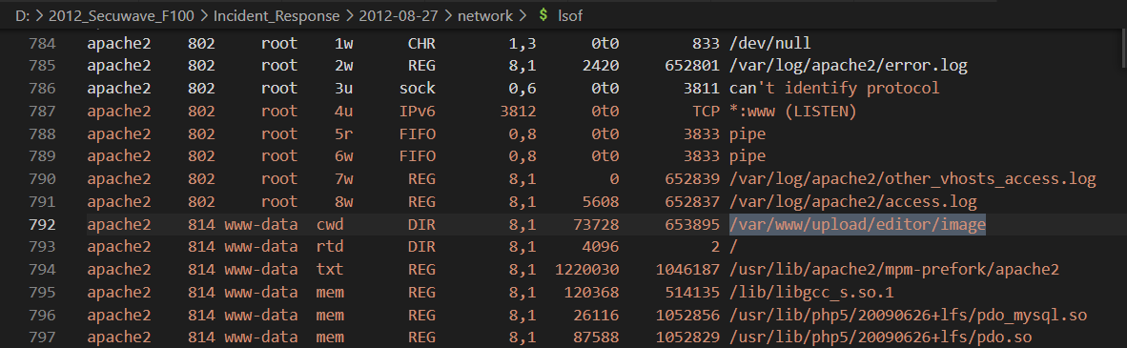Click line number 789
This screenshot has height=348, width=1127.
tap(42, 156)
